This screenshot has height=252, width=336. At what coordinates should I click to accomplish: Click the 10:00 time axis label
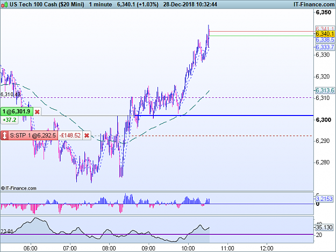[x=188, y=248]
